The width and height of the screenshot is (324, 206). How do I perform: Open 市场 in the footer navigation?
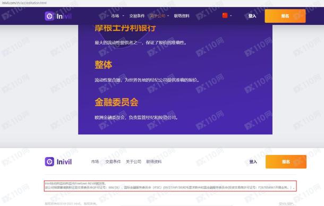pyautogui.click(x=95, y=161)
